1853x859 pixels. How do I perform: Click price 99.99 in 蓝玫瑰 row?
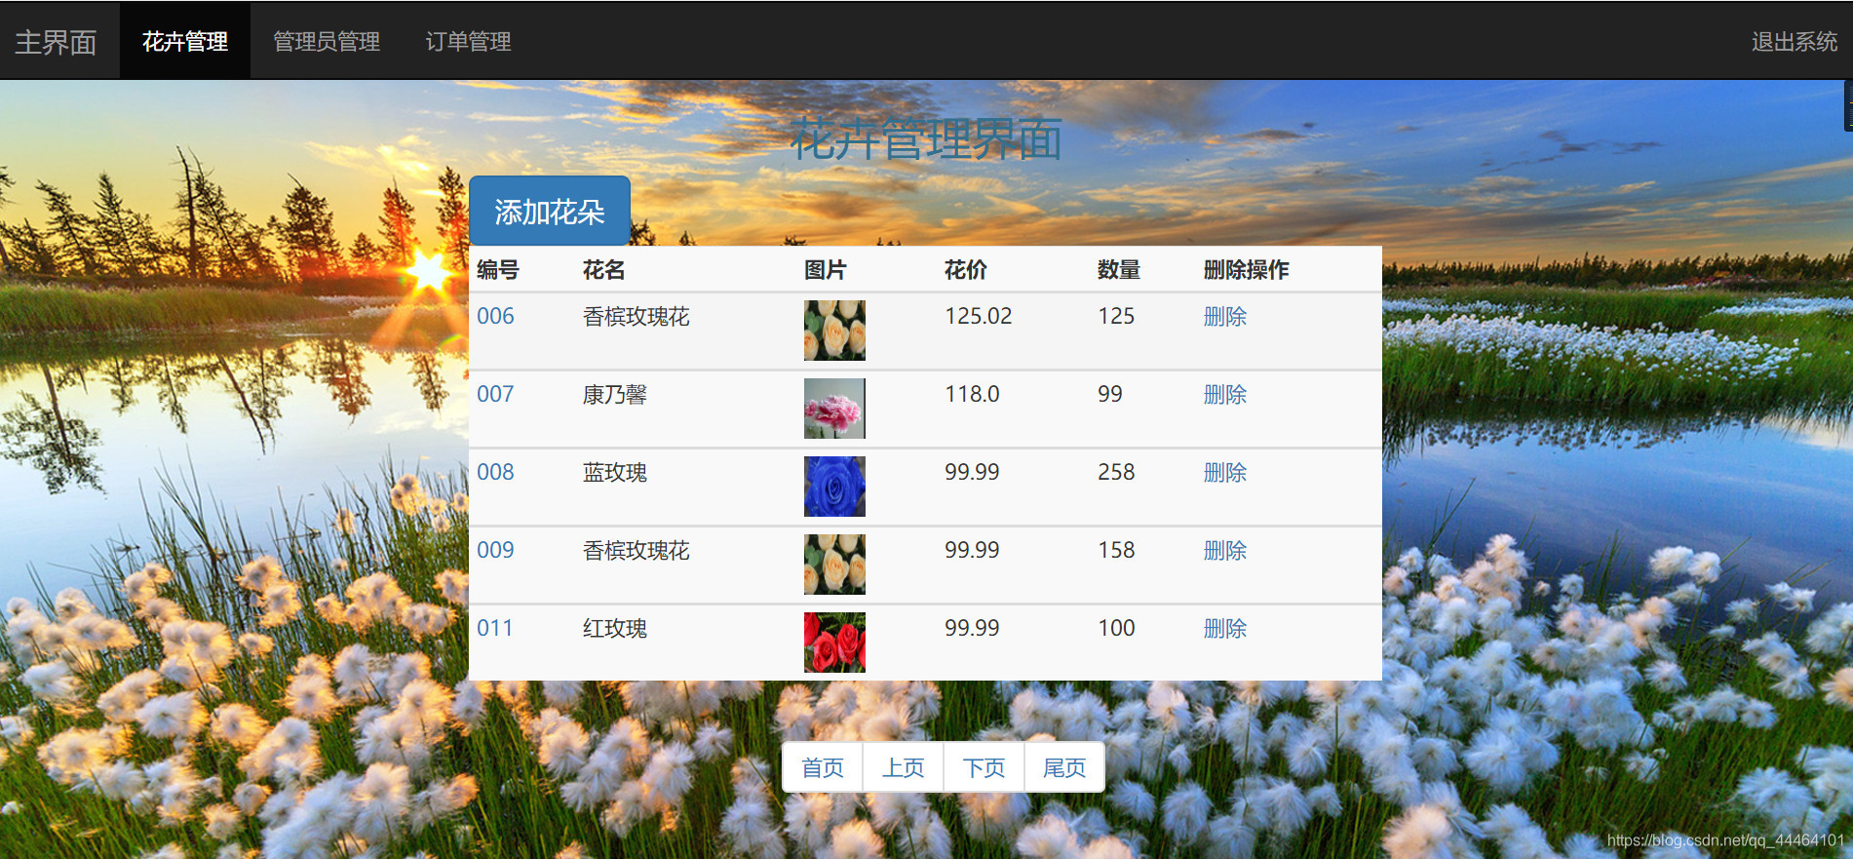coord(972,472)
